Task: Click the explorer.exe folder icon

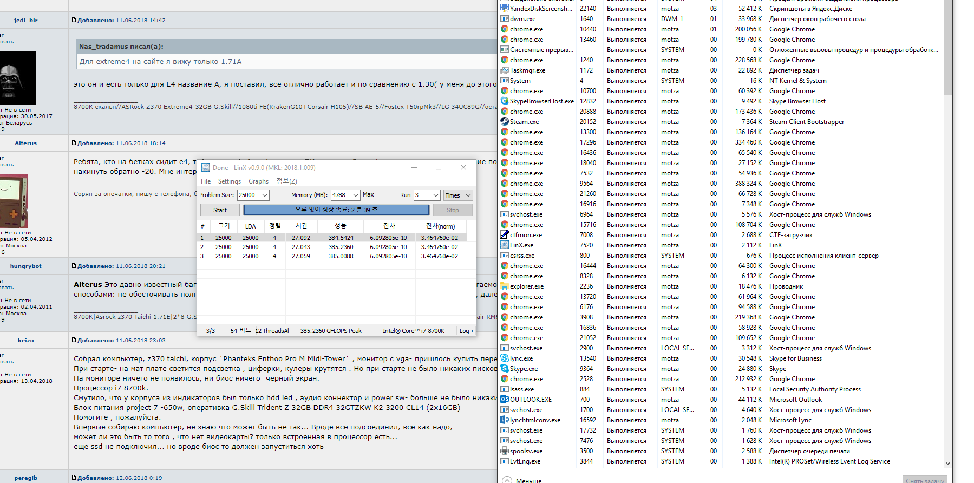Action: pyautogui.click(x=505, y=286)
